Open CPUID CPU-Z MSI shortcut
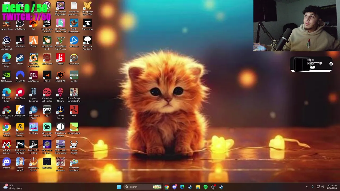The image size is (340, 191). click(x=7, y=112)
